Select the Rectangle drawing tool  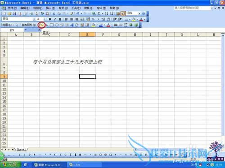coord(52,25)
